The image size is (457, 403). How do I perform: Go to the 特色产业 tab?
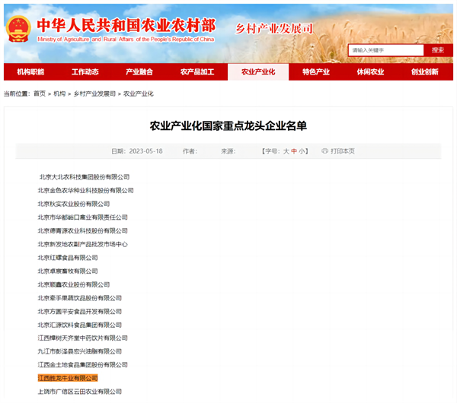tap(316, 72)
